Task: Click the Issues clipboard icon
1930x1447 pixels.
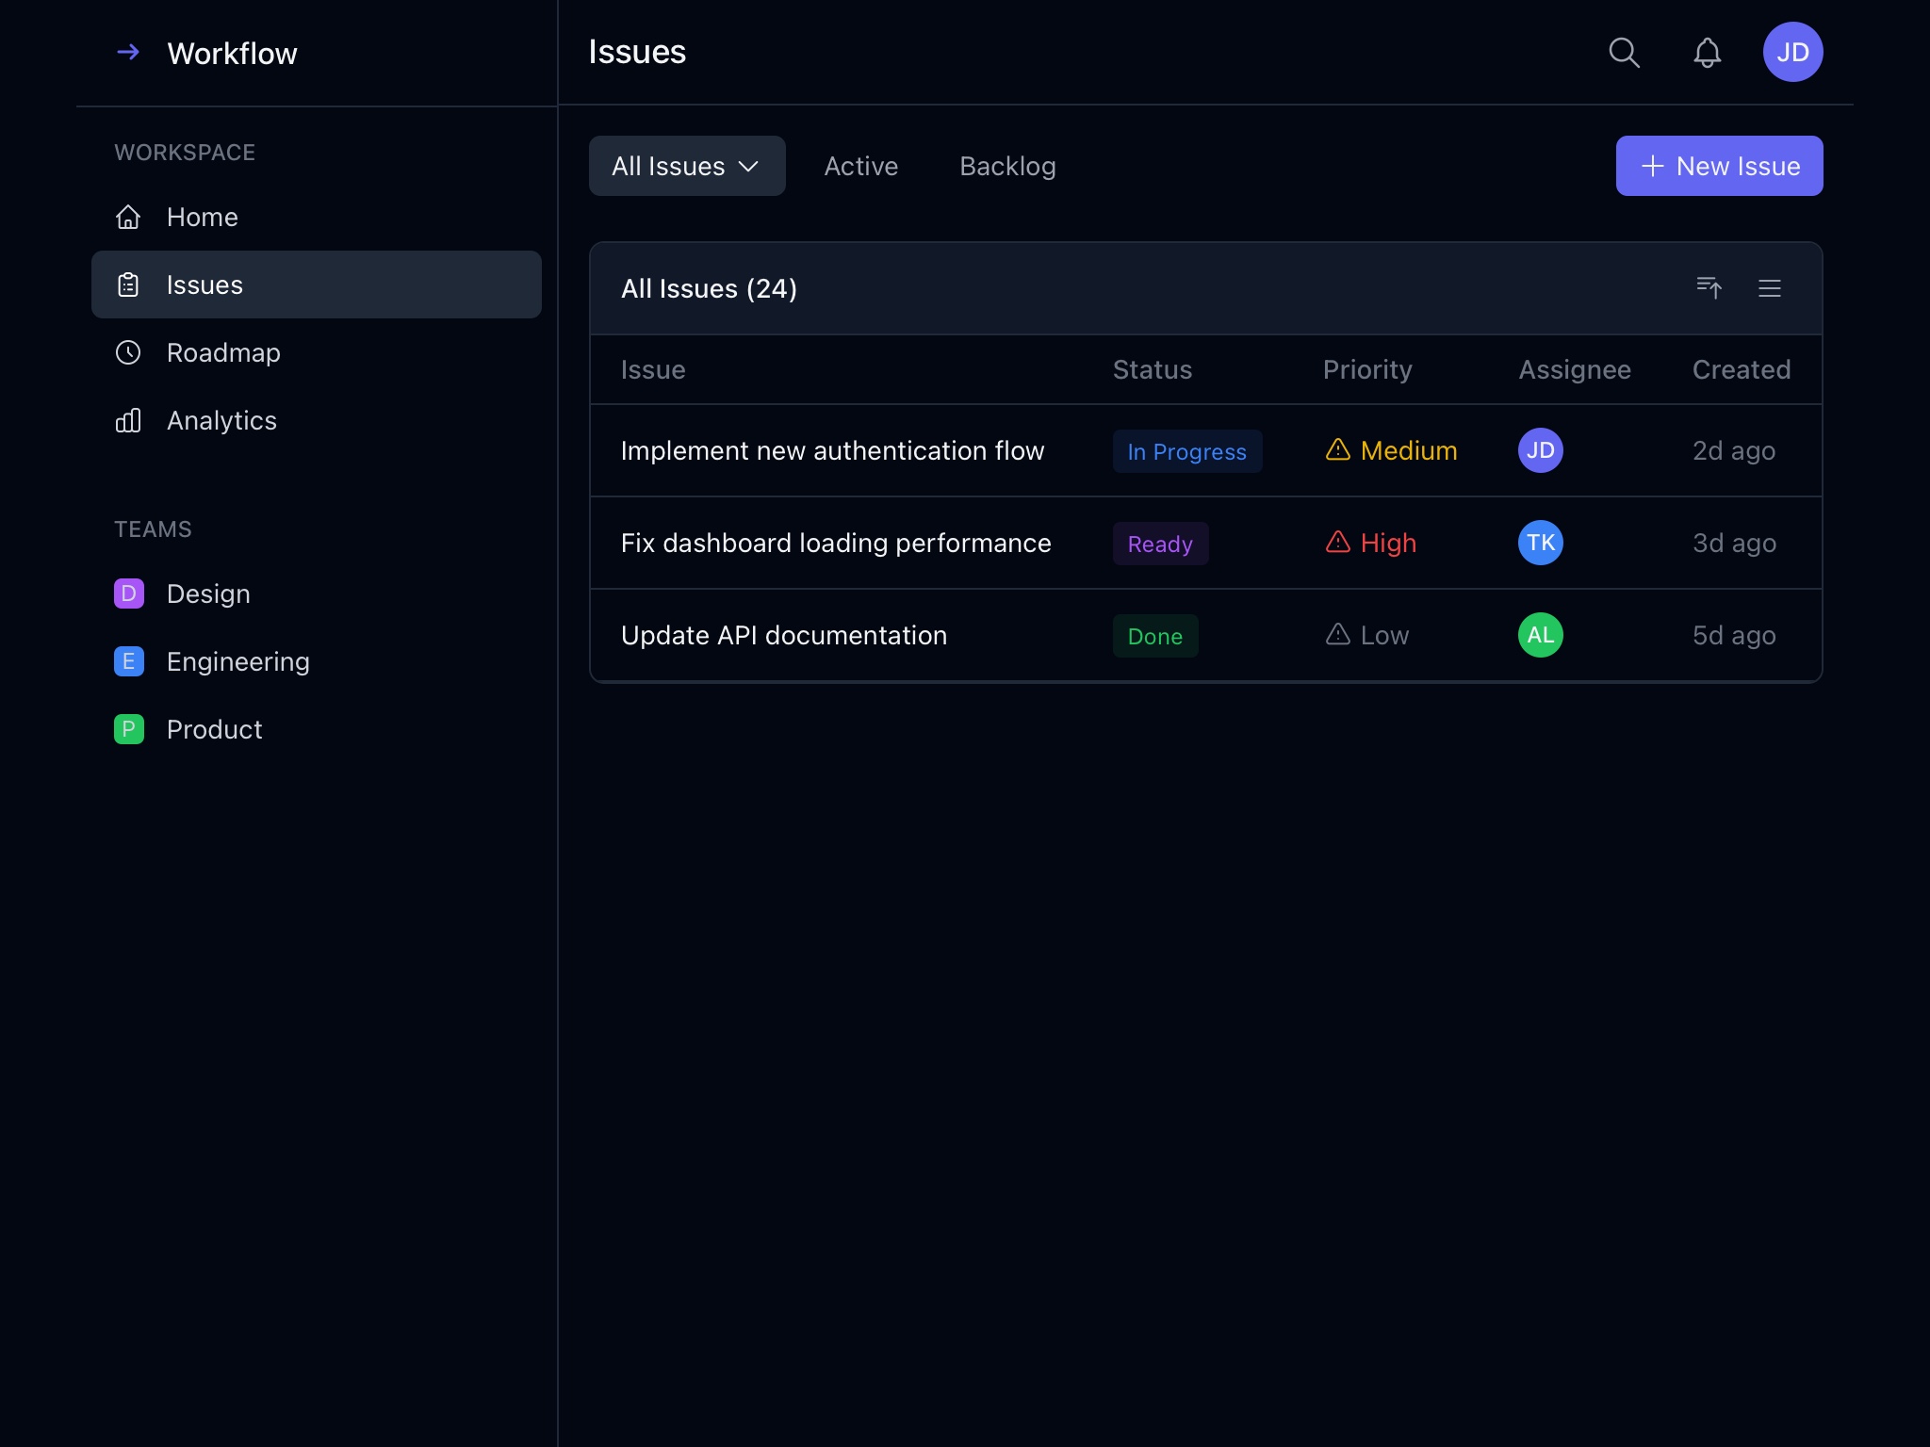Action: pos(129,284)
